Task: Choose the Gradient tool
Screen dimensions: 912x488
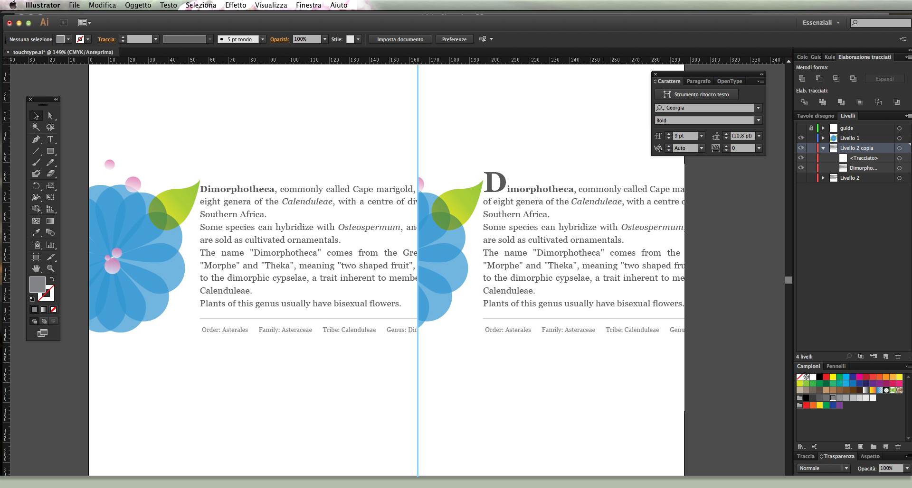Action: 50,221
